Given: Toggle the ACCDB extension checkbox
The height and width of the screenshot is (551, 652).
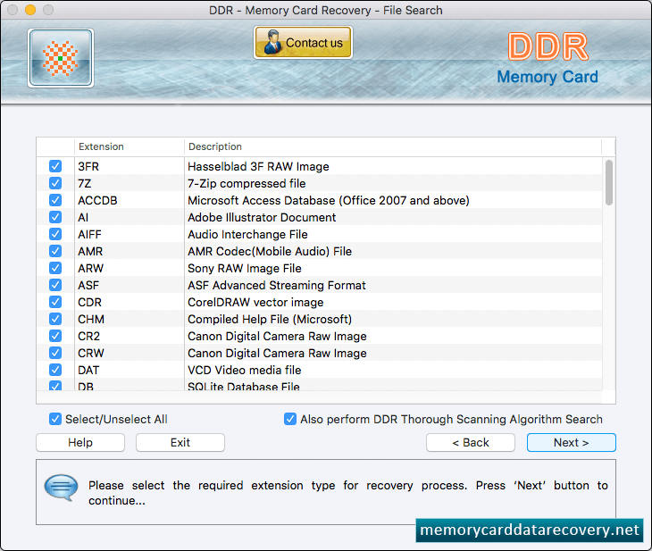Looking at the screenshot, I should tap(55, 200).
